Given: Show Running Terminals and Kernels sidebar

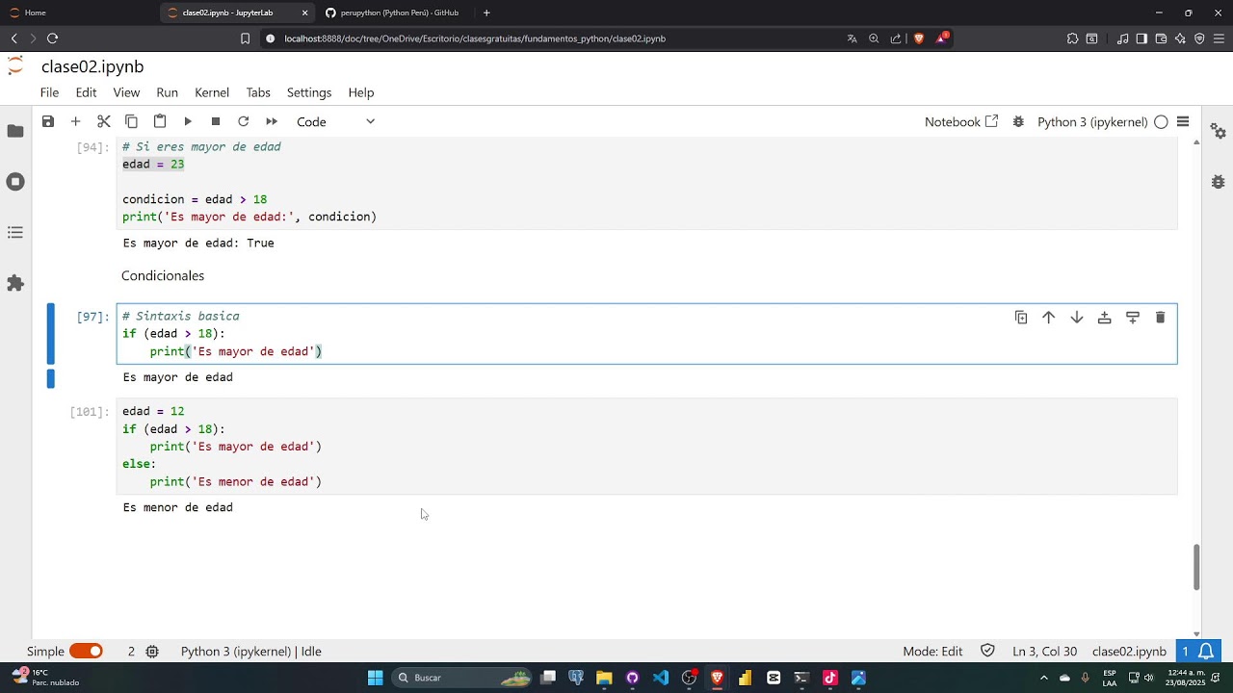Looking at the screenshot, I should tap(15, 182).
